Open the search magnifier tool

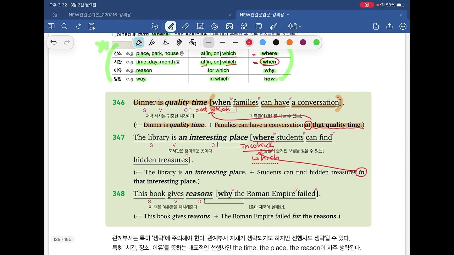(x=65, y=26)
